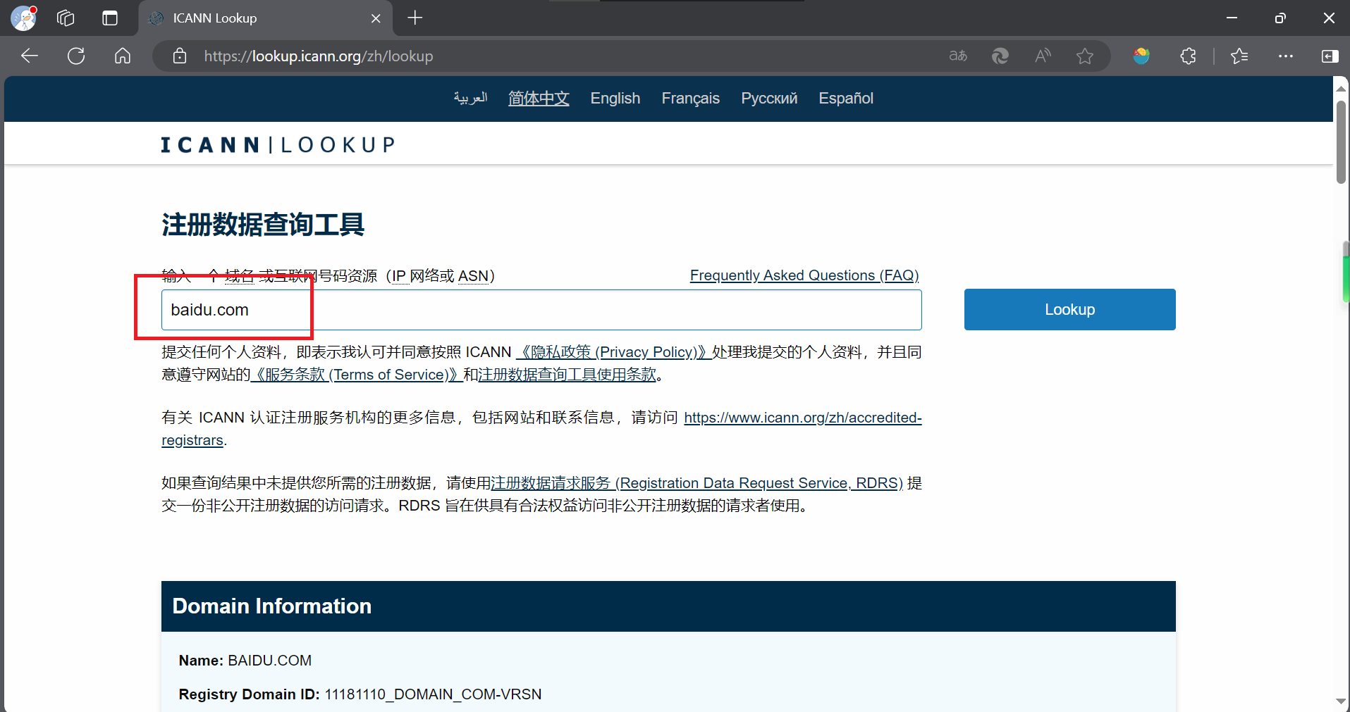
Task: Open a new browser tab
Action: [415, 18]
